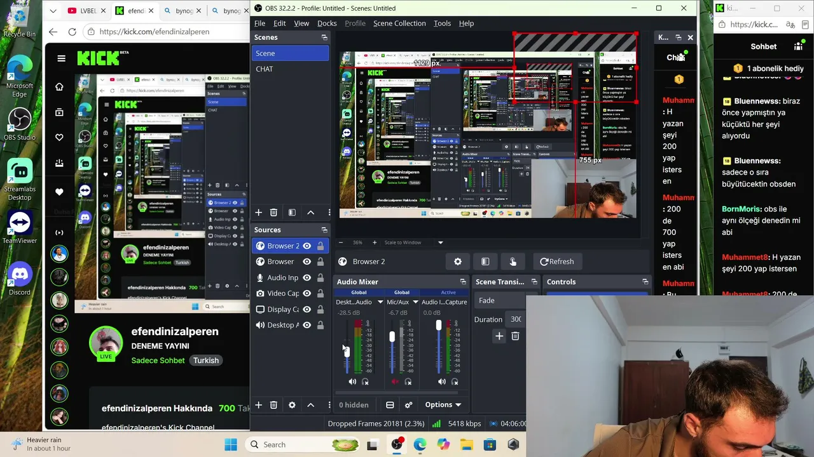Adjust the Audio Input Capture volume fader
The height and width of the screenshot is (457, 814).
coord(439,326)
